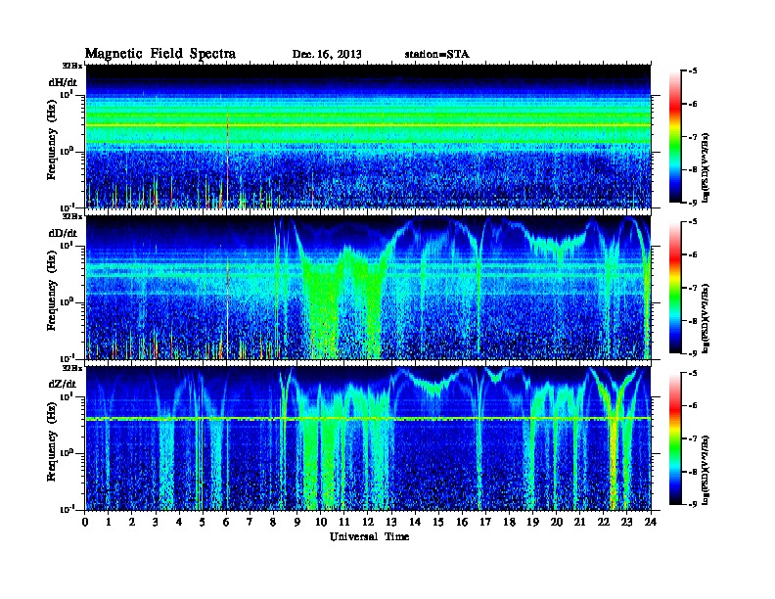This screenshot has width=775, height=599.
Task: Click hour 8 on the Universal Time axis
Action: coord(273,522)
